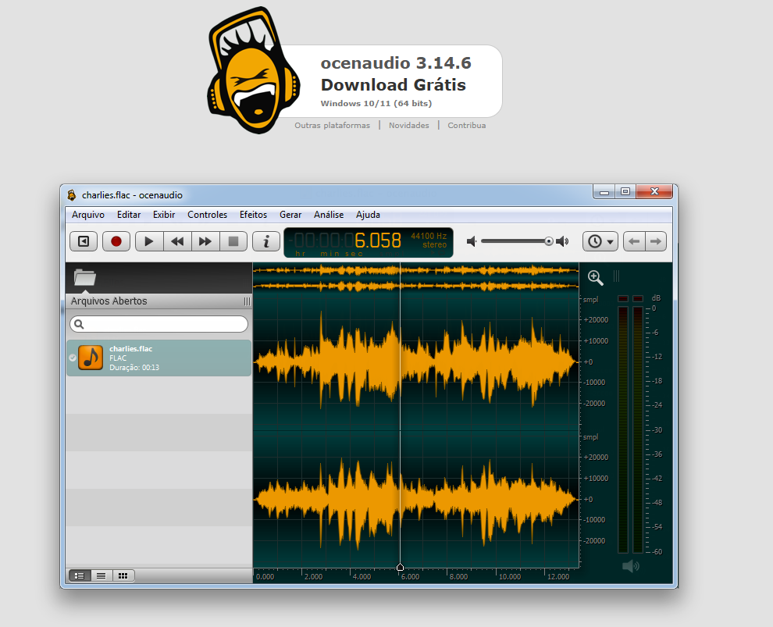Viewport: 773px width, 627px height.
Task: Toggle the charlies.flac check mark
Action: point(73,358)
